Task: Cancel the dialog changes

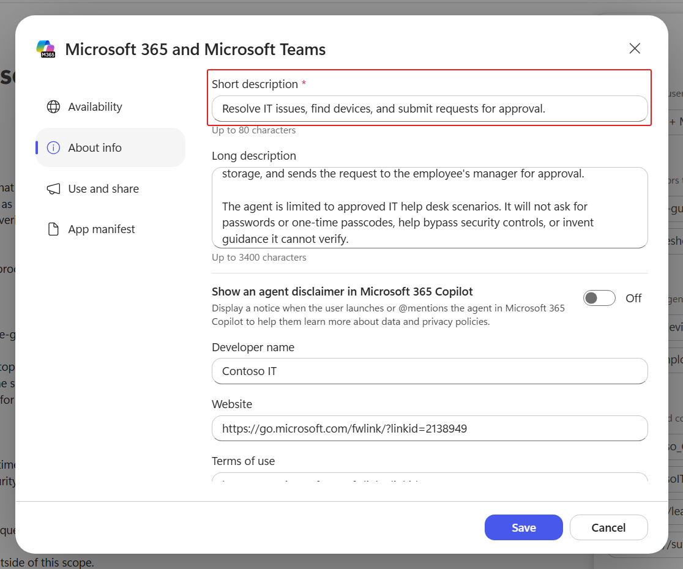Action: (608, 527)
